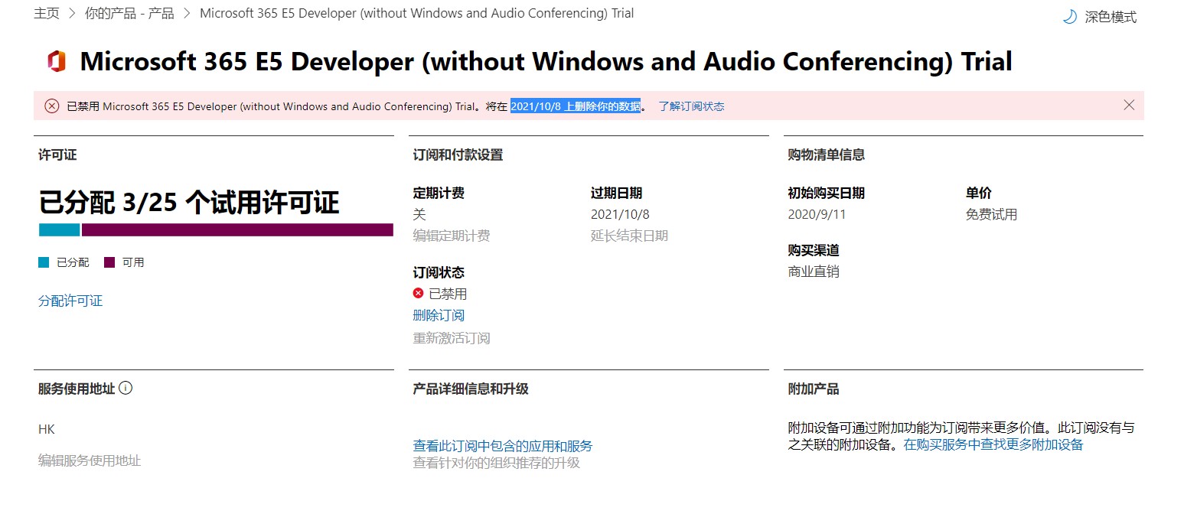Viewport: 1184px width, 514px height.
Task: Open 查看此订阅中包含的应用和服务 link
Action: point(503,446)
